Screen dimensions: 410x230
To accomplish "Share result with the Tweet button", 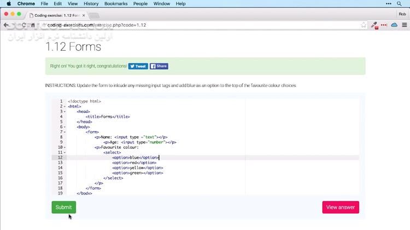I will coord(138,66).
